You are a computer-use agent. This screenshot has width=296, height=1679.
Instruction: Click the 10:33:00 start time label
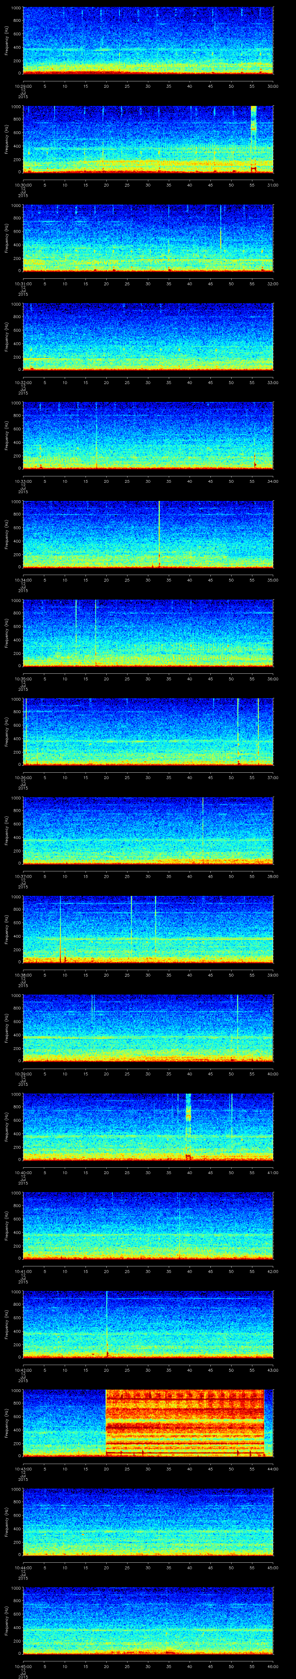coord(23,481)
